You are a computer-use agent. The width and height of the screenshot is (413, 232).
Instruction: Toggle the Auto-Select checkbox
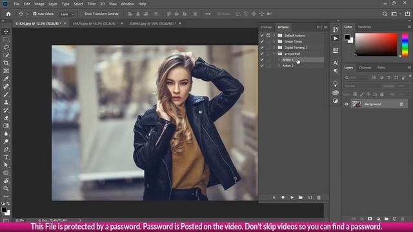click(x=34, y=14)
